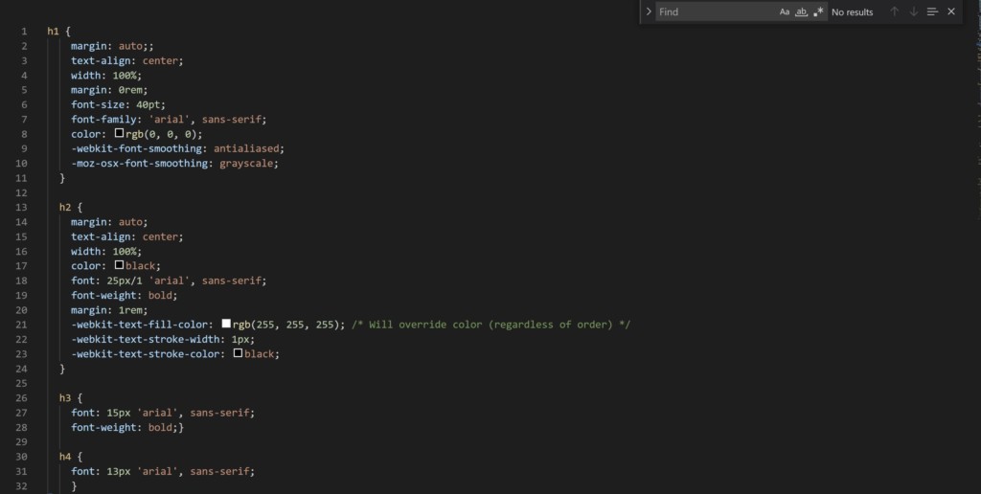Open color picker for rgb(0, 0, 0) swatch
Screen dimensions: 981x494
click(119, 133)
